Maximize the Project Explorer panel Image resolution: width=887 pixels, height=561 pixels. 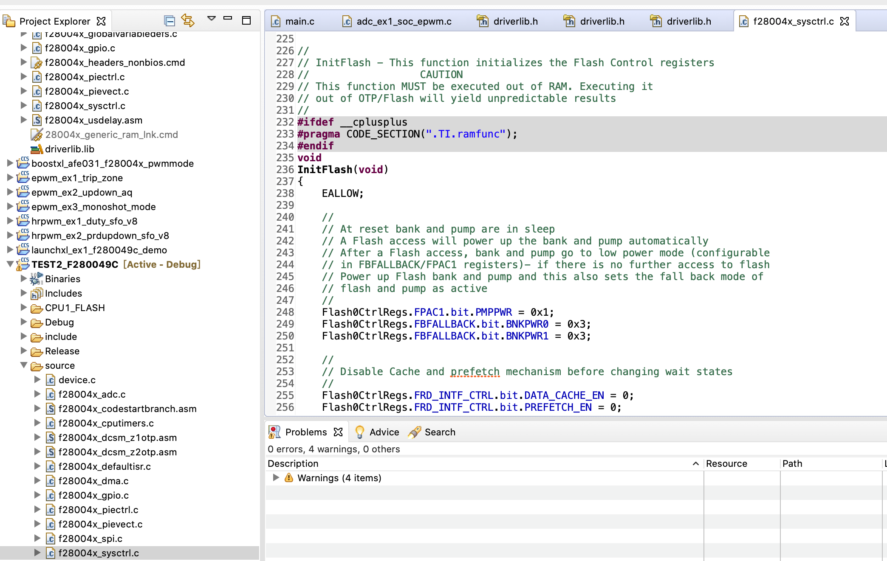[246, 20]
